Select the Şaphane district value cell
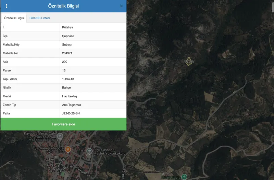The height and width of the screenshot is (180, 274). click(93, 36)
